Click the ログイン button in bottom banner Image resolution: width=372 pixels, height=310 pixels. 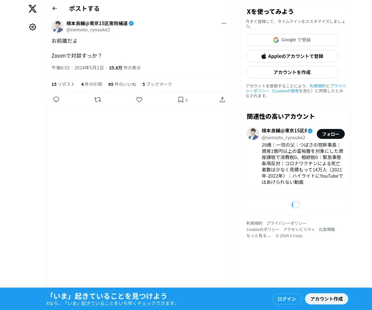pyautogui.click(x=287, y=299)
